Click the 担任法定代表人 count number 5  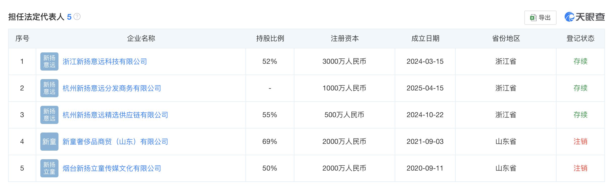click(x=69, y=17)
